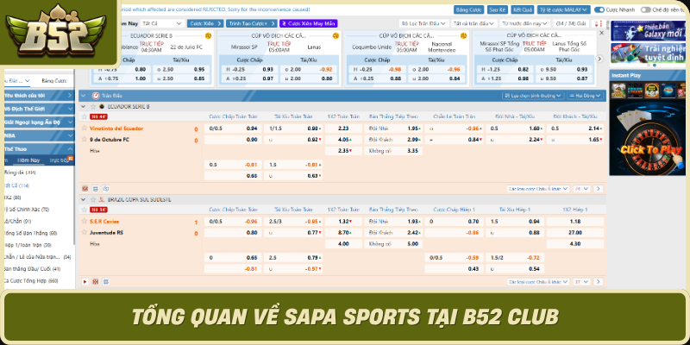The image size is (690, 345).
Task: Open live stream for the Caxias match
Action: (85, 282)
